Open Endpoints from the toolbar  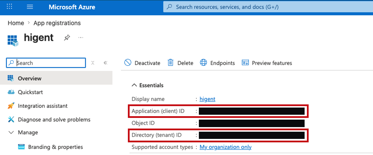click(218, 63)
